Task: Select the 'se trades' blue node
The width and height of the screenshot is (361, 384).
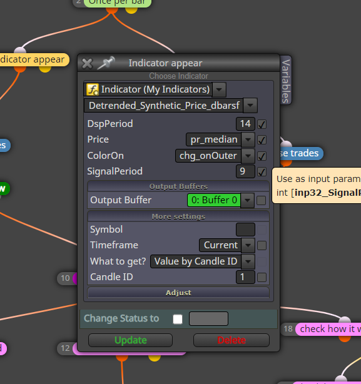Action: click(301, 153)
